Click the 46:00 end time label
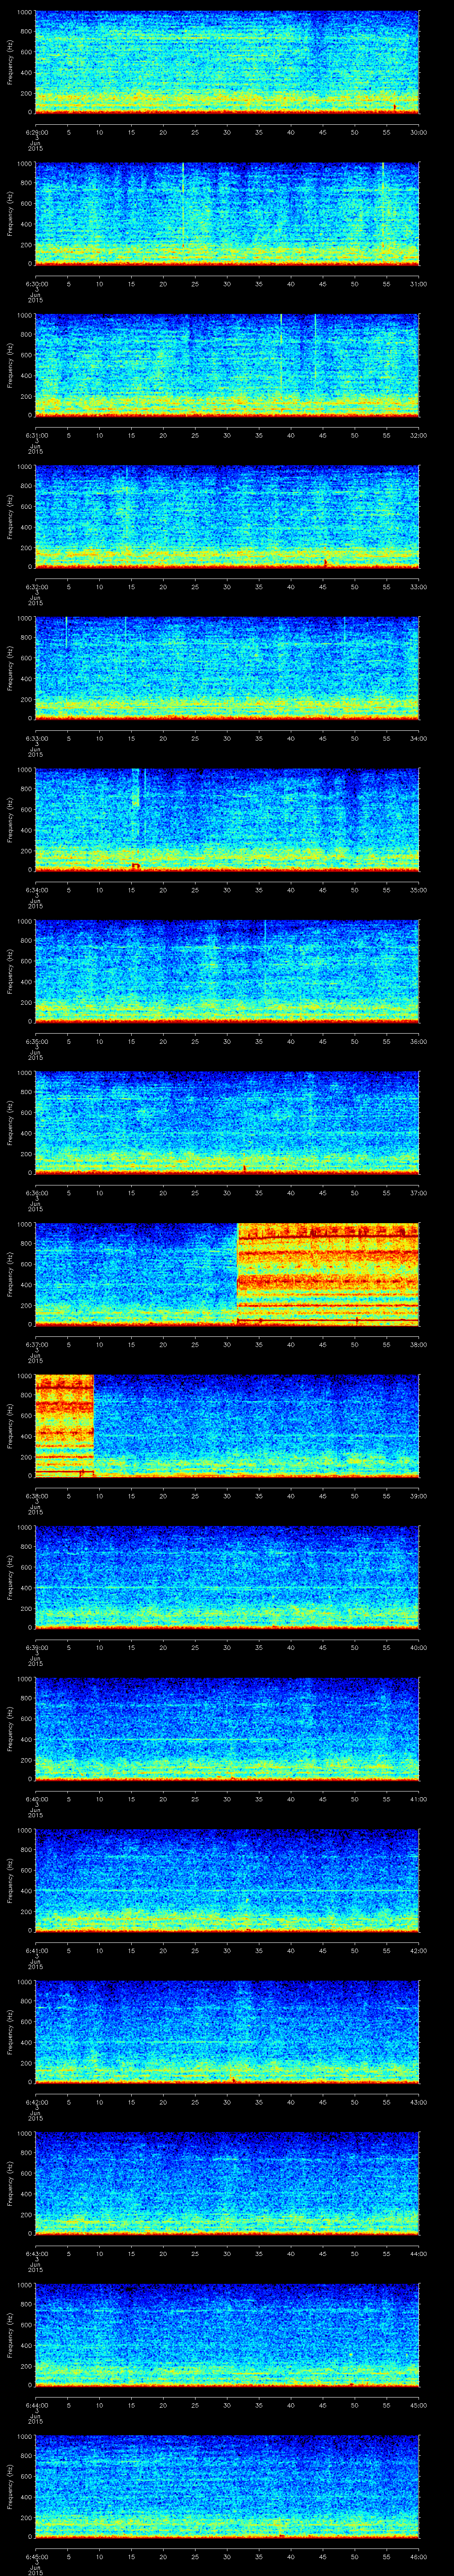The image size is (454, 2576). [x=418, y=2556]
